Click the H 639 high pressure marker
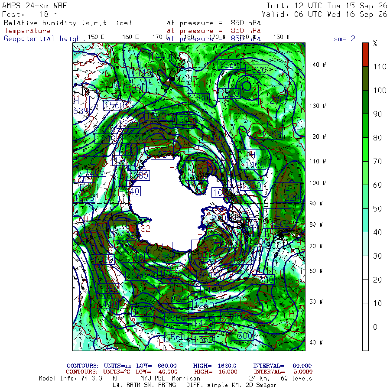390x390 pixels. click(81, 106)
